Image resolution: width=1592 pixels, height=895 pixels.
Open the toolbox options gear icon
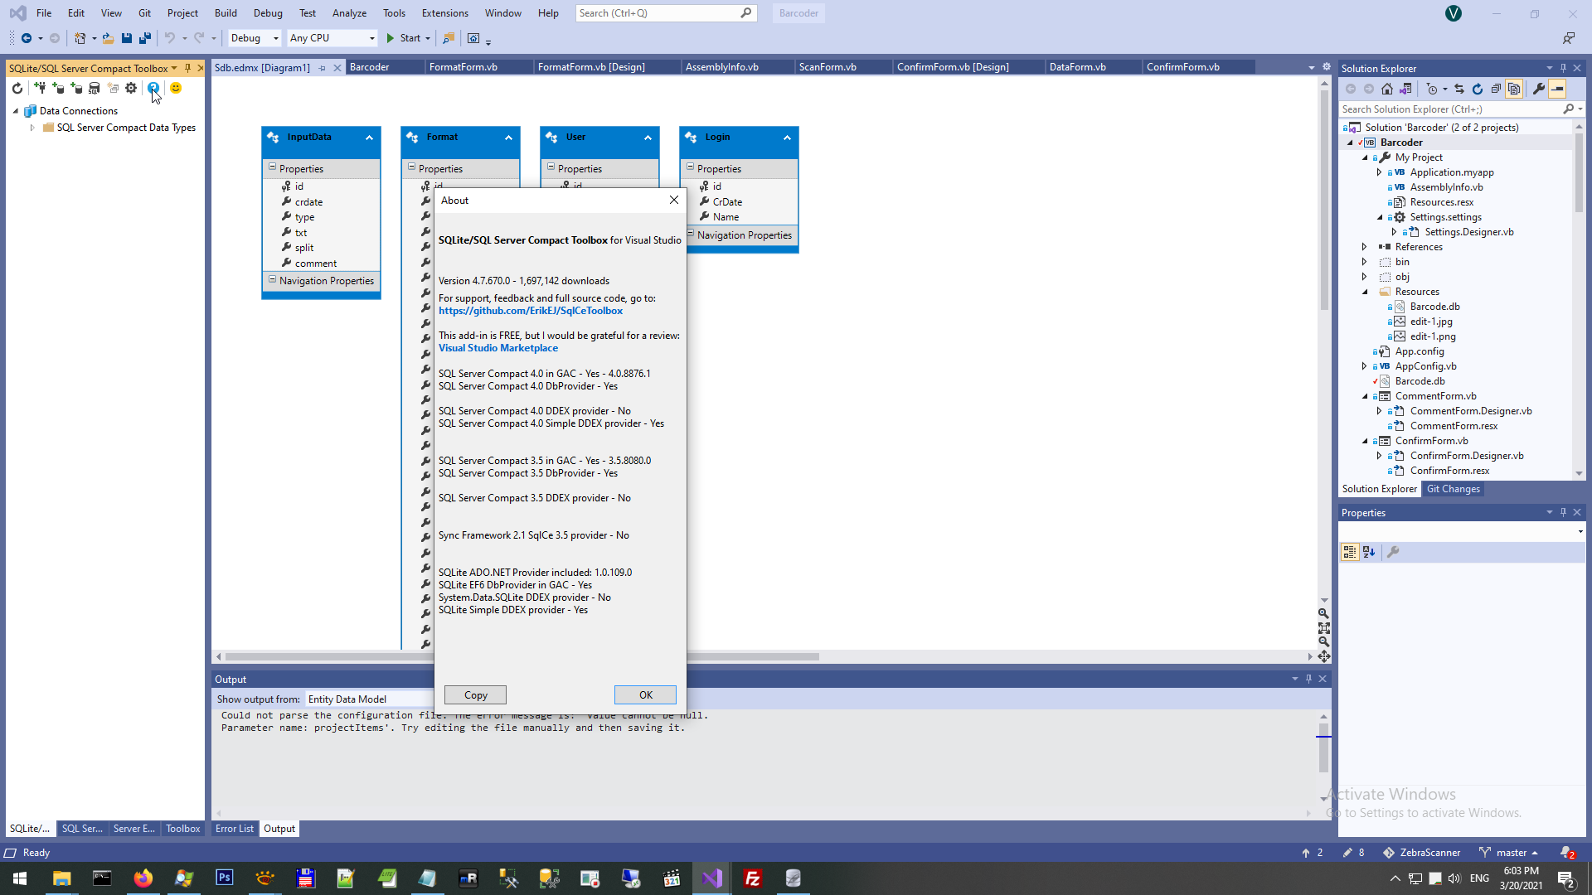131,88
